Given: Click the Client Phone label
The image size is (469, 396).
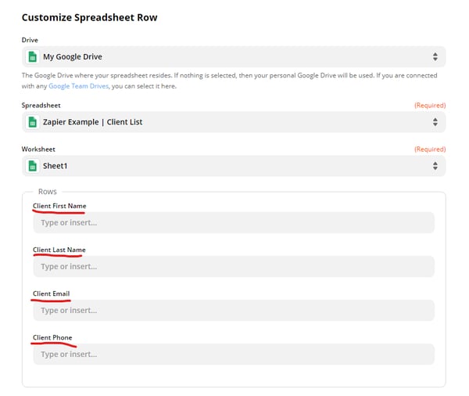Looking at the screenshot, I should [52, 337].
